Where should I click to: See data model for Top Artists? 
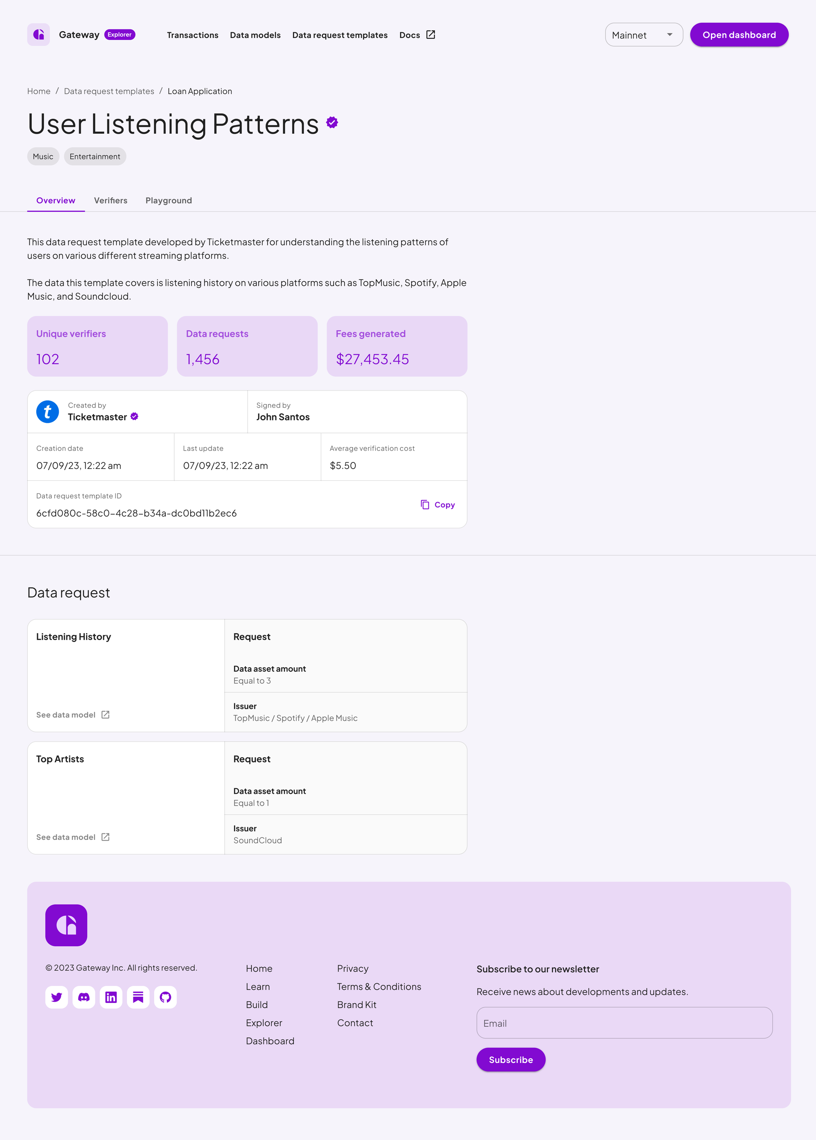pyautogui.click(x=73, y=837)
